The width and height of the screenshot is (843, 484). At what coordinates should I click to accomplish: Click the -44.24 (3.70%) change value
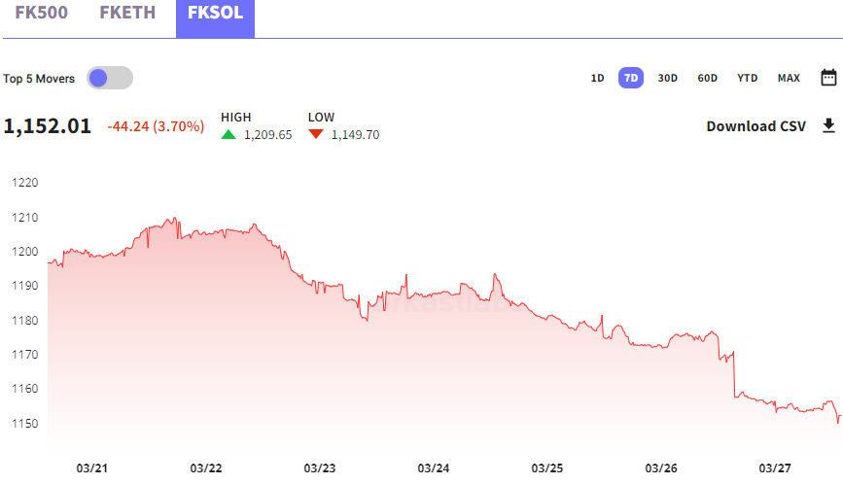pos(156,126)
